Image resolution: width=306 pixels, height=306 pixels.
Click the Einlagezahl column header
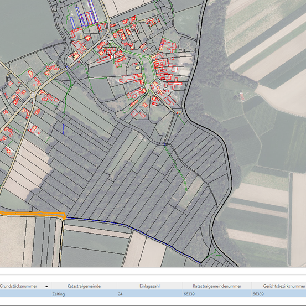tap(150, 286)
